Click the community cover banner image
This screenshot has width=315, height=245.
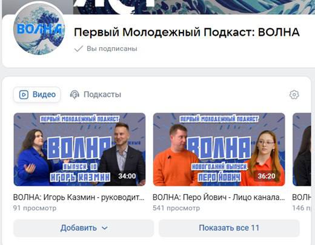(x=194, y=7)
